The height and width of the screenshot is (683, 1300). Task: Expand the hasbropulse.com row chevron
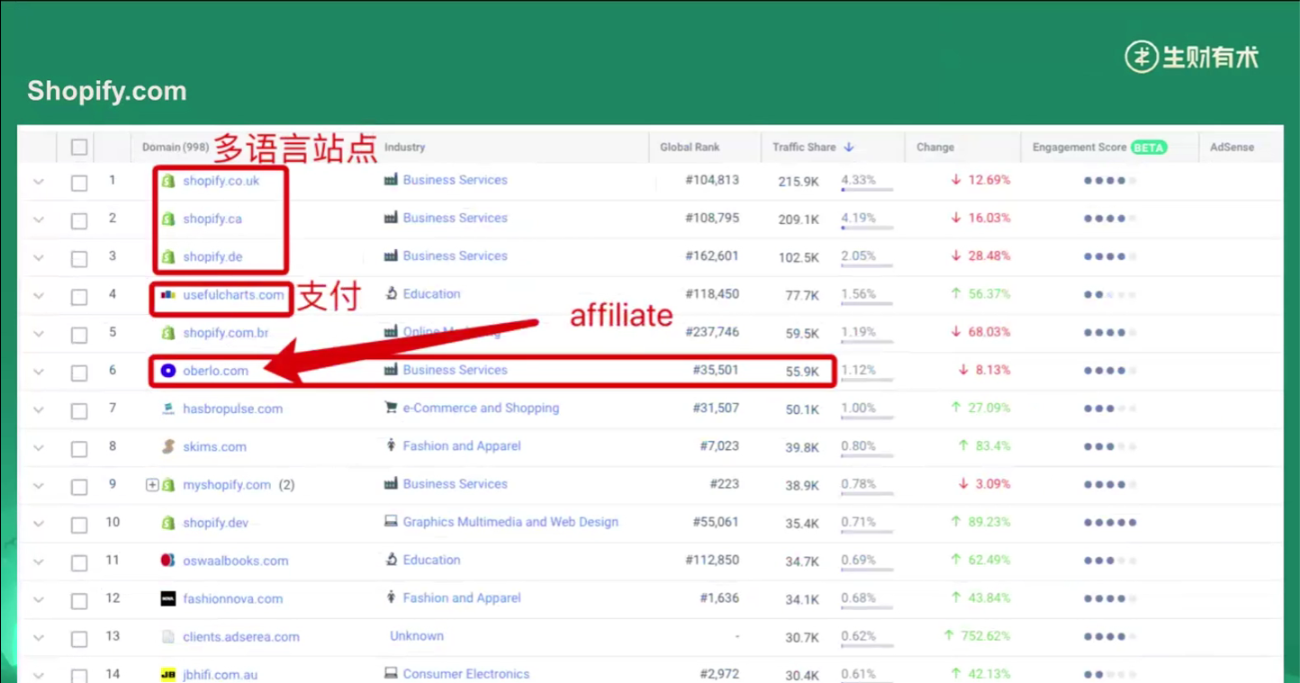point(38,409)
